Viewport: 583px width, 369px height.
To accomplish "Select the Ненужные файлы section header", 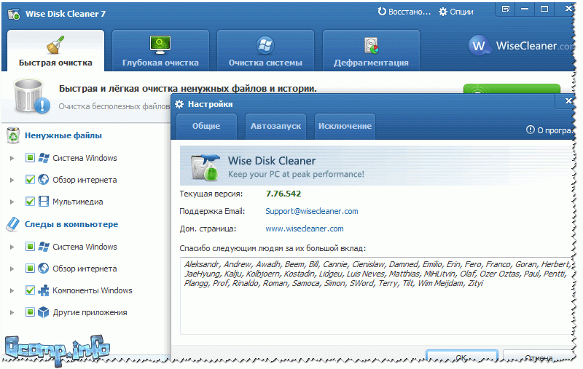I will click(x=63, y=135).
